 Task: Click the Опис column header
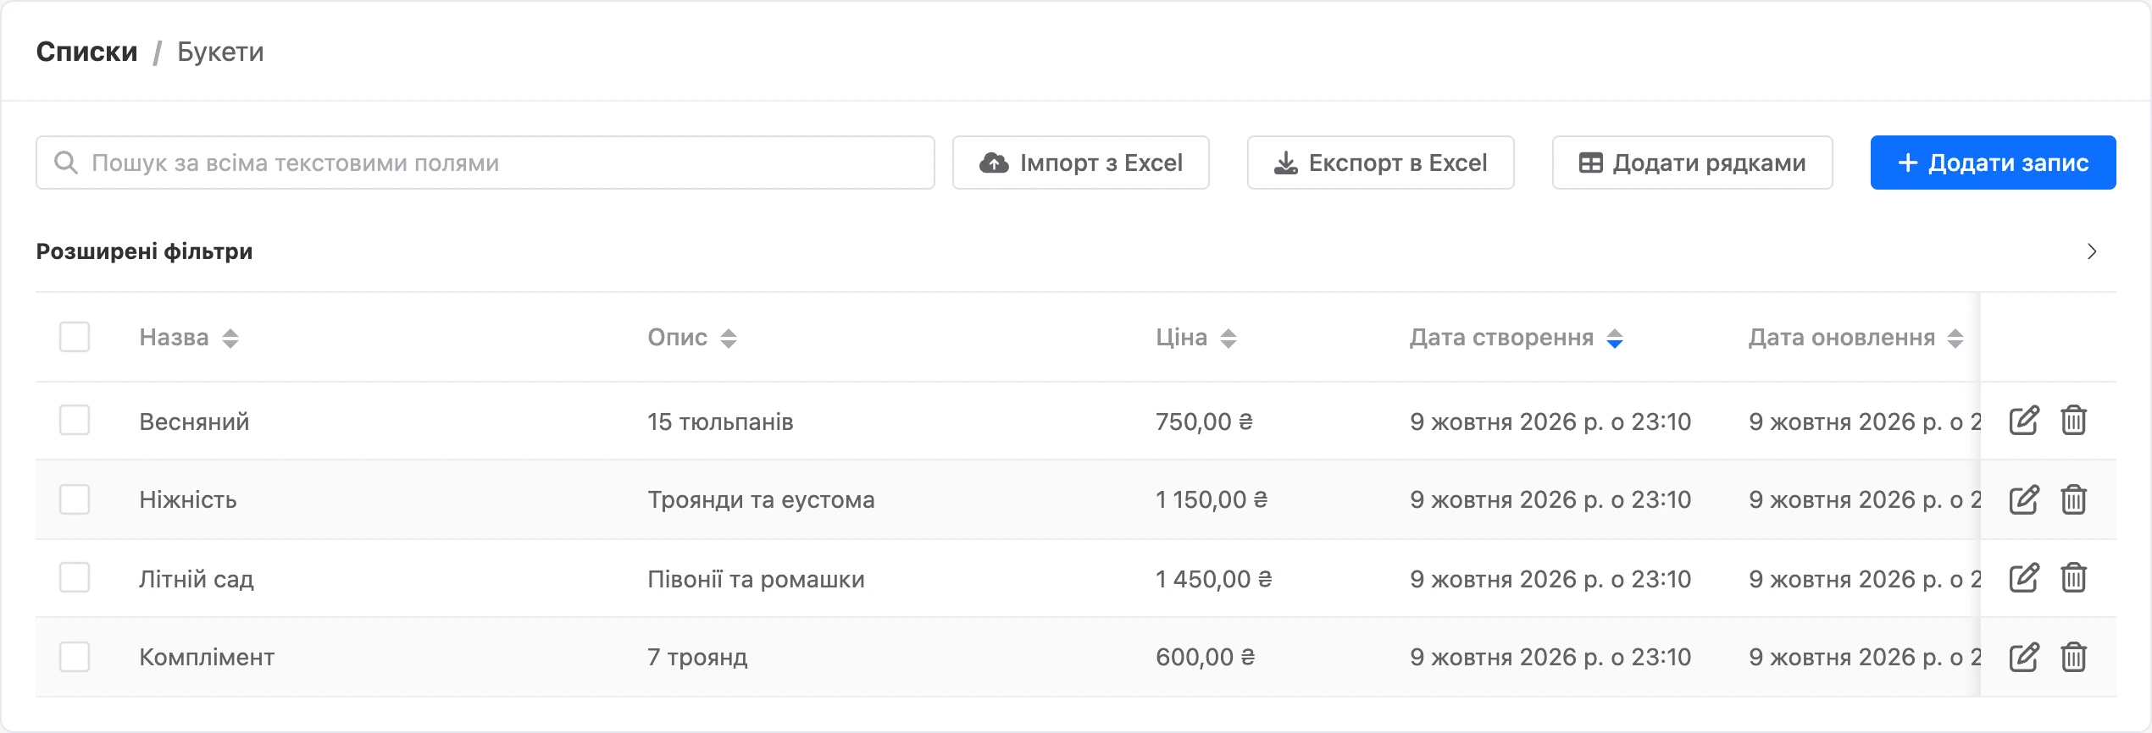677,337
